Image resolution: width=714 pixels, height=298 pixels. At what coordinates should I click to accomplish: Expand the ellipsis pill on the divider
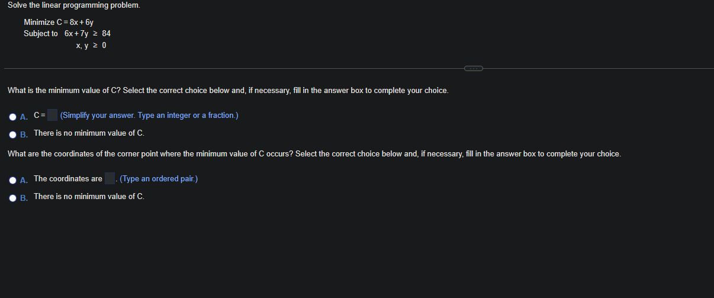point(474,69)
